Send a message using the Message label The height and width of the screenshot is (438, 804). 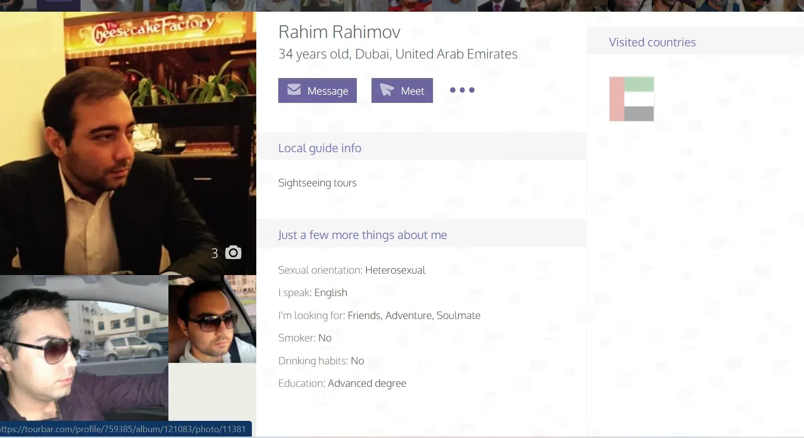coord(328,91)
